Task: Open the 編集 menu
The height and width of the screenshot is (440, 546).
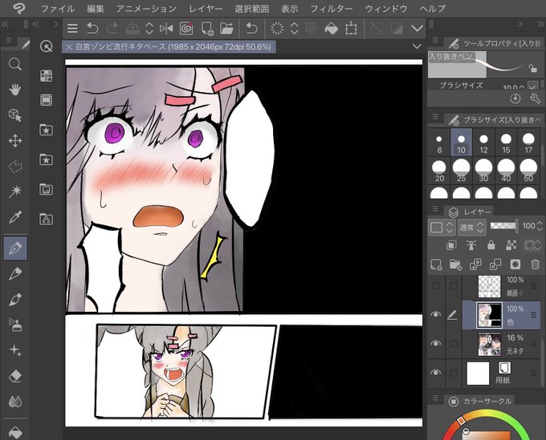Action: 96,8
